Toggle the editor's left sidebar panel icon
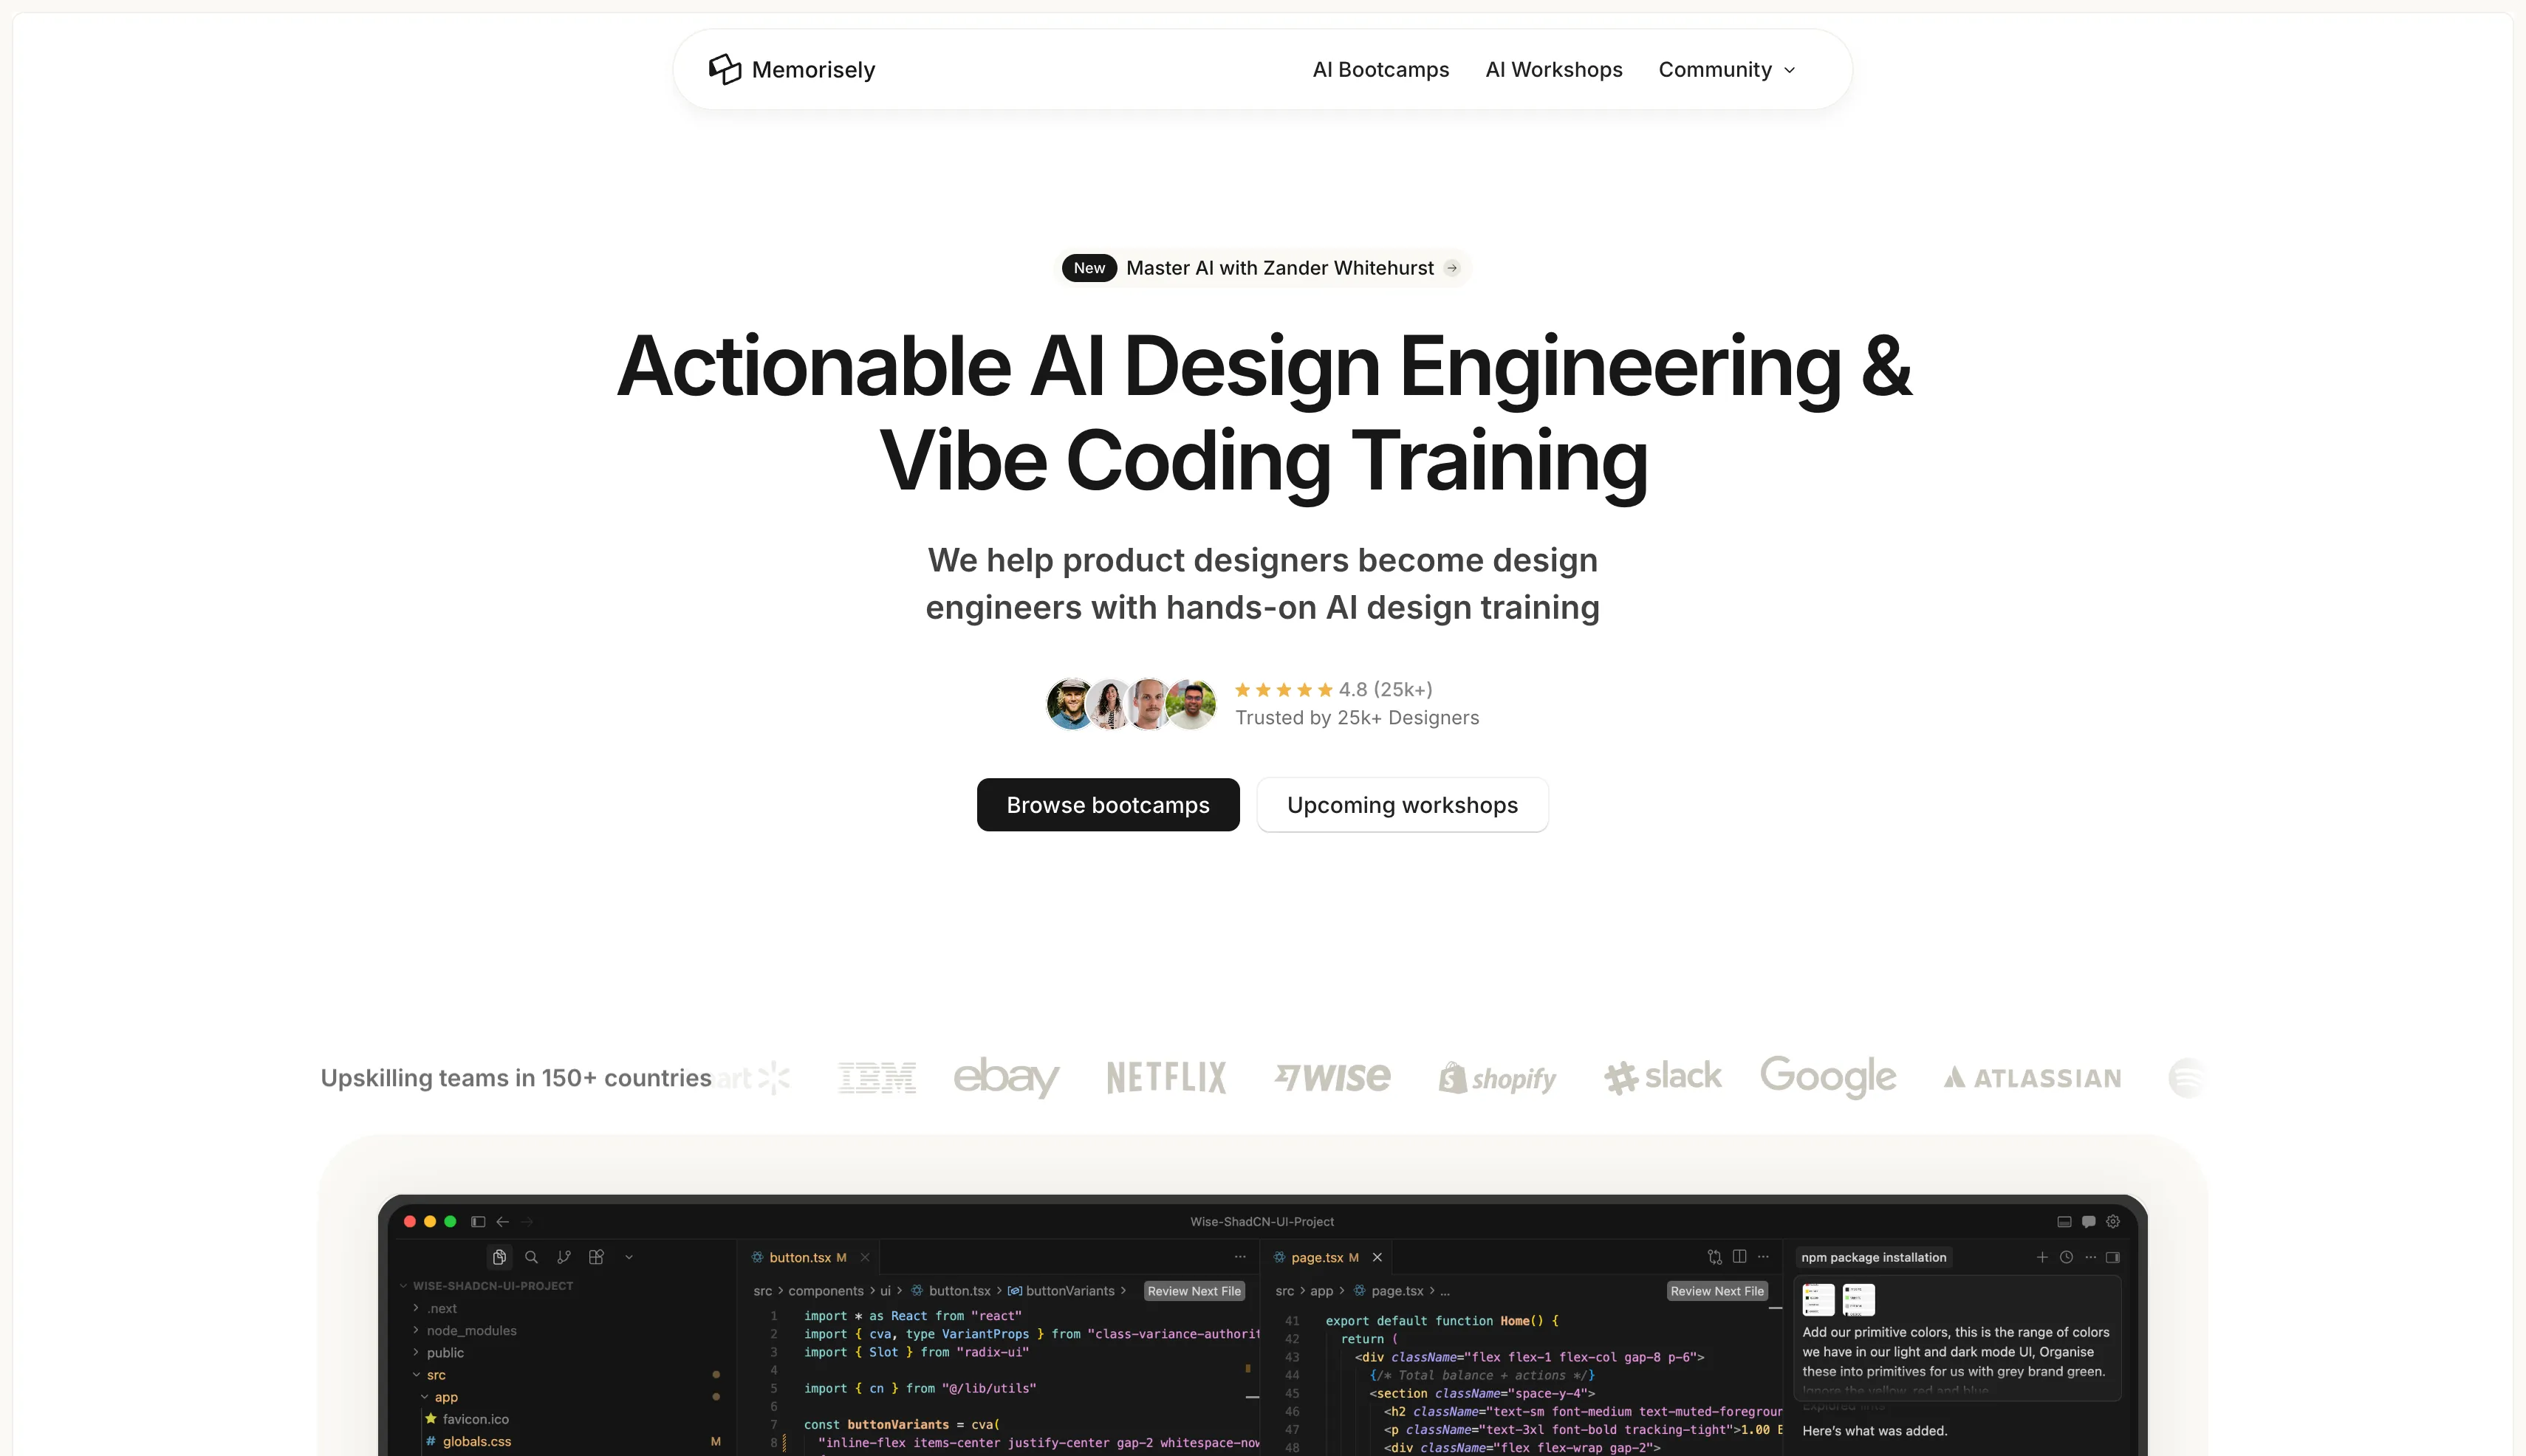Screen dimensions: 2526x1456 pos(478,1221)
